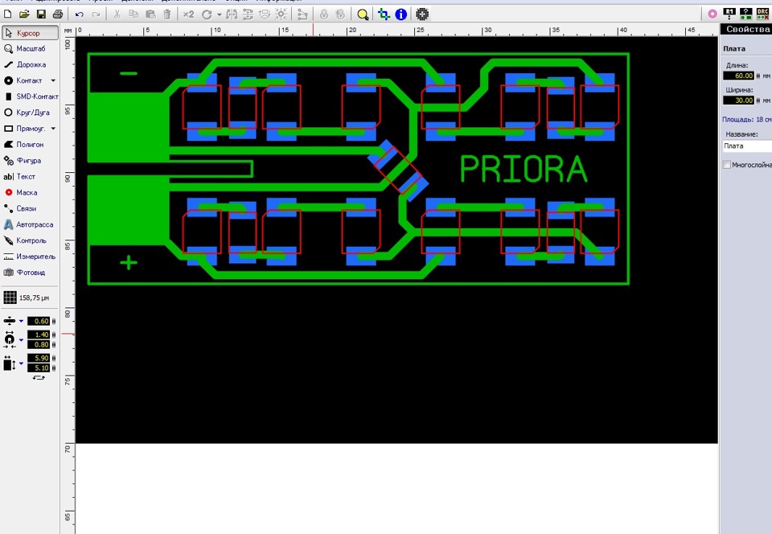This screenshot has height=534, width=772.
Task: Click the Ширина board width field 30.00
Action: [x=738, y=101]
